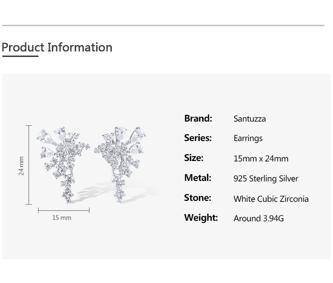Click the 15 mm width label

tap(62, 217)
